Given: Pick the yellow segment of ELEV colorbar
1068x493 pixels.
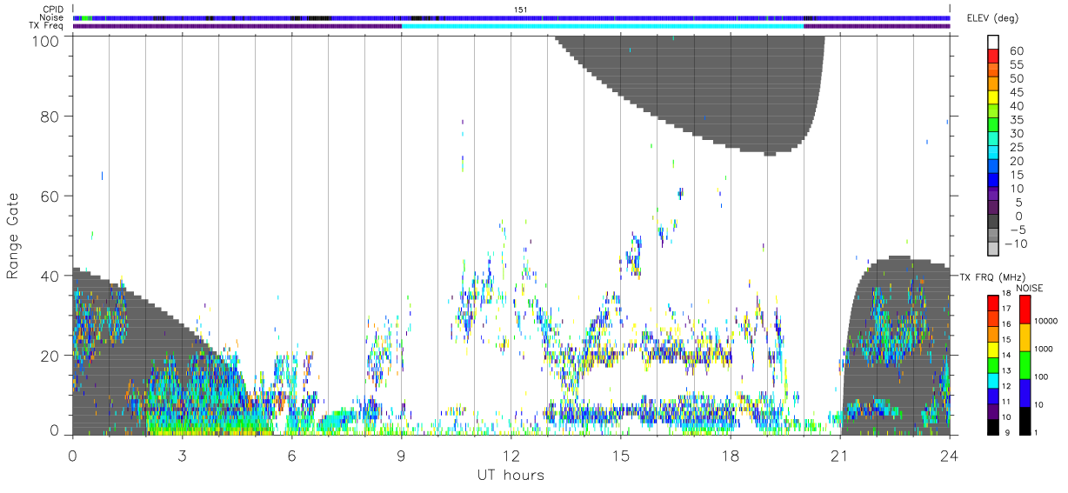Looking at the screenshot, I should point(994,97).
